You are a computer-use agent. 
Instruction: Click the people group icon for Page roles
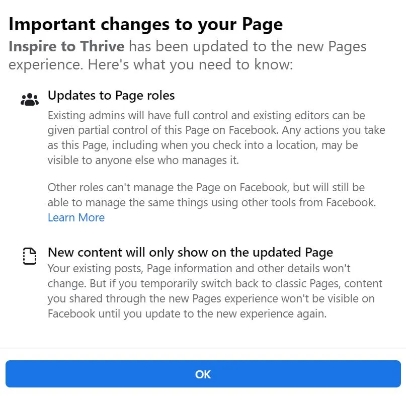(x=30, y=100)
